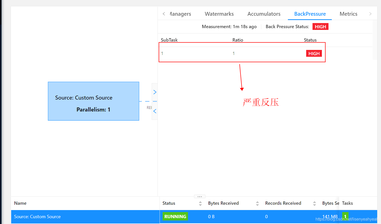Viewport: 381px width, 224px height.
Task: Click the left tab-scroll arrow
Action: (164, 14)
